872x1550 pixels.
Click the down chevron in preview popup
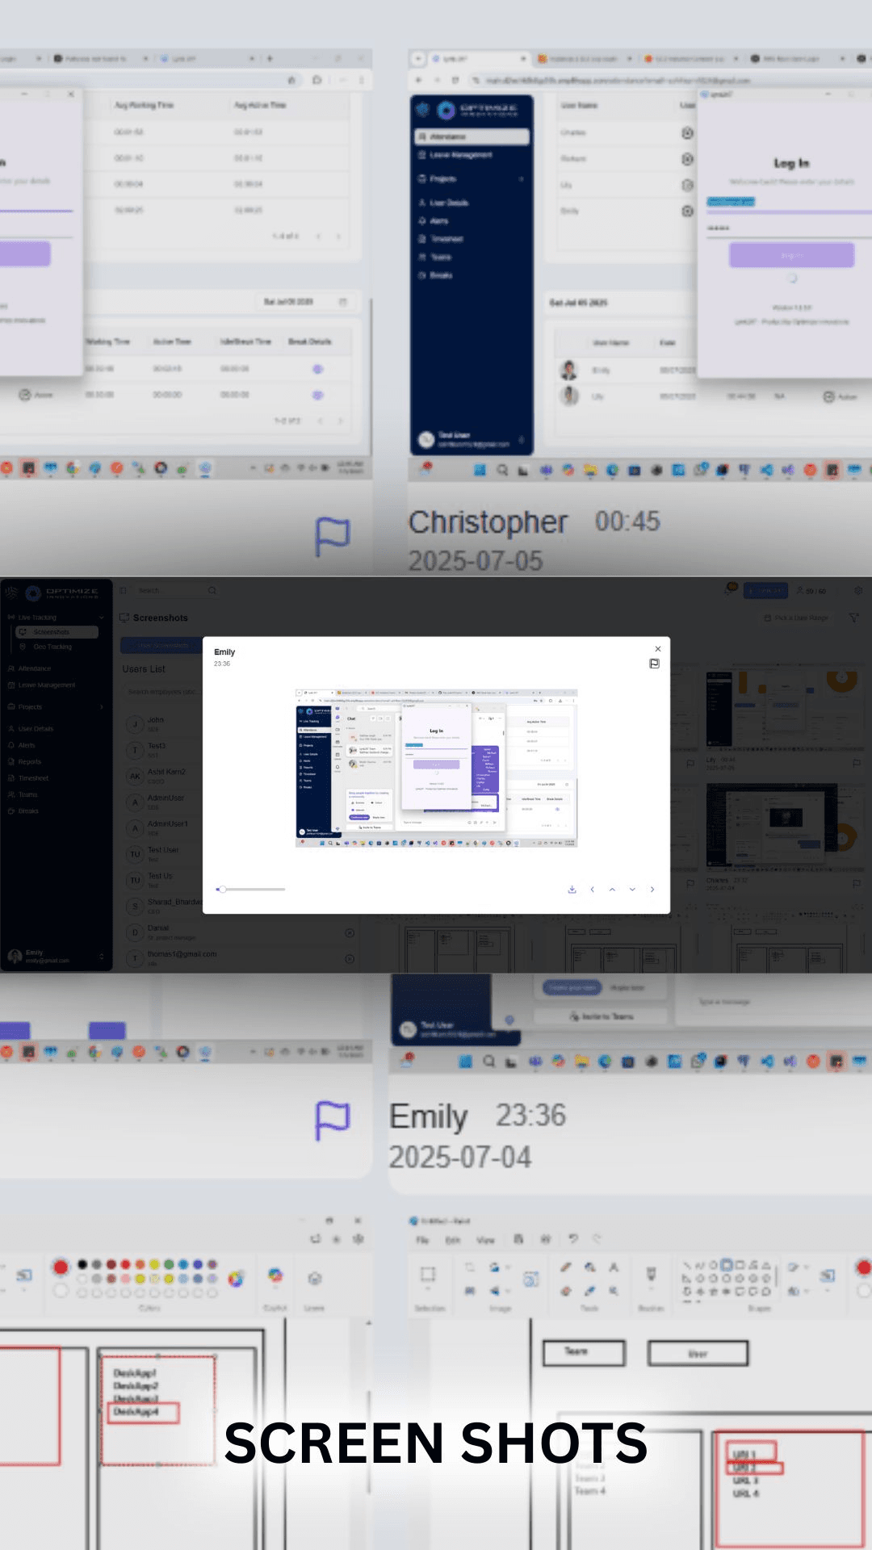[x=632, y=890]
